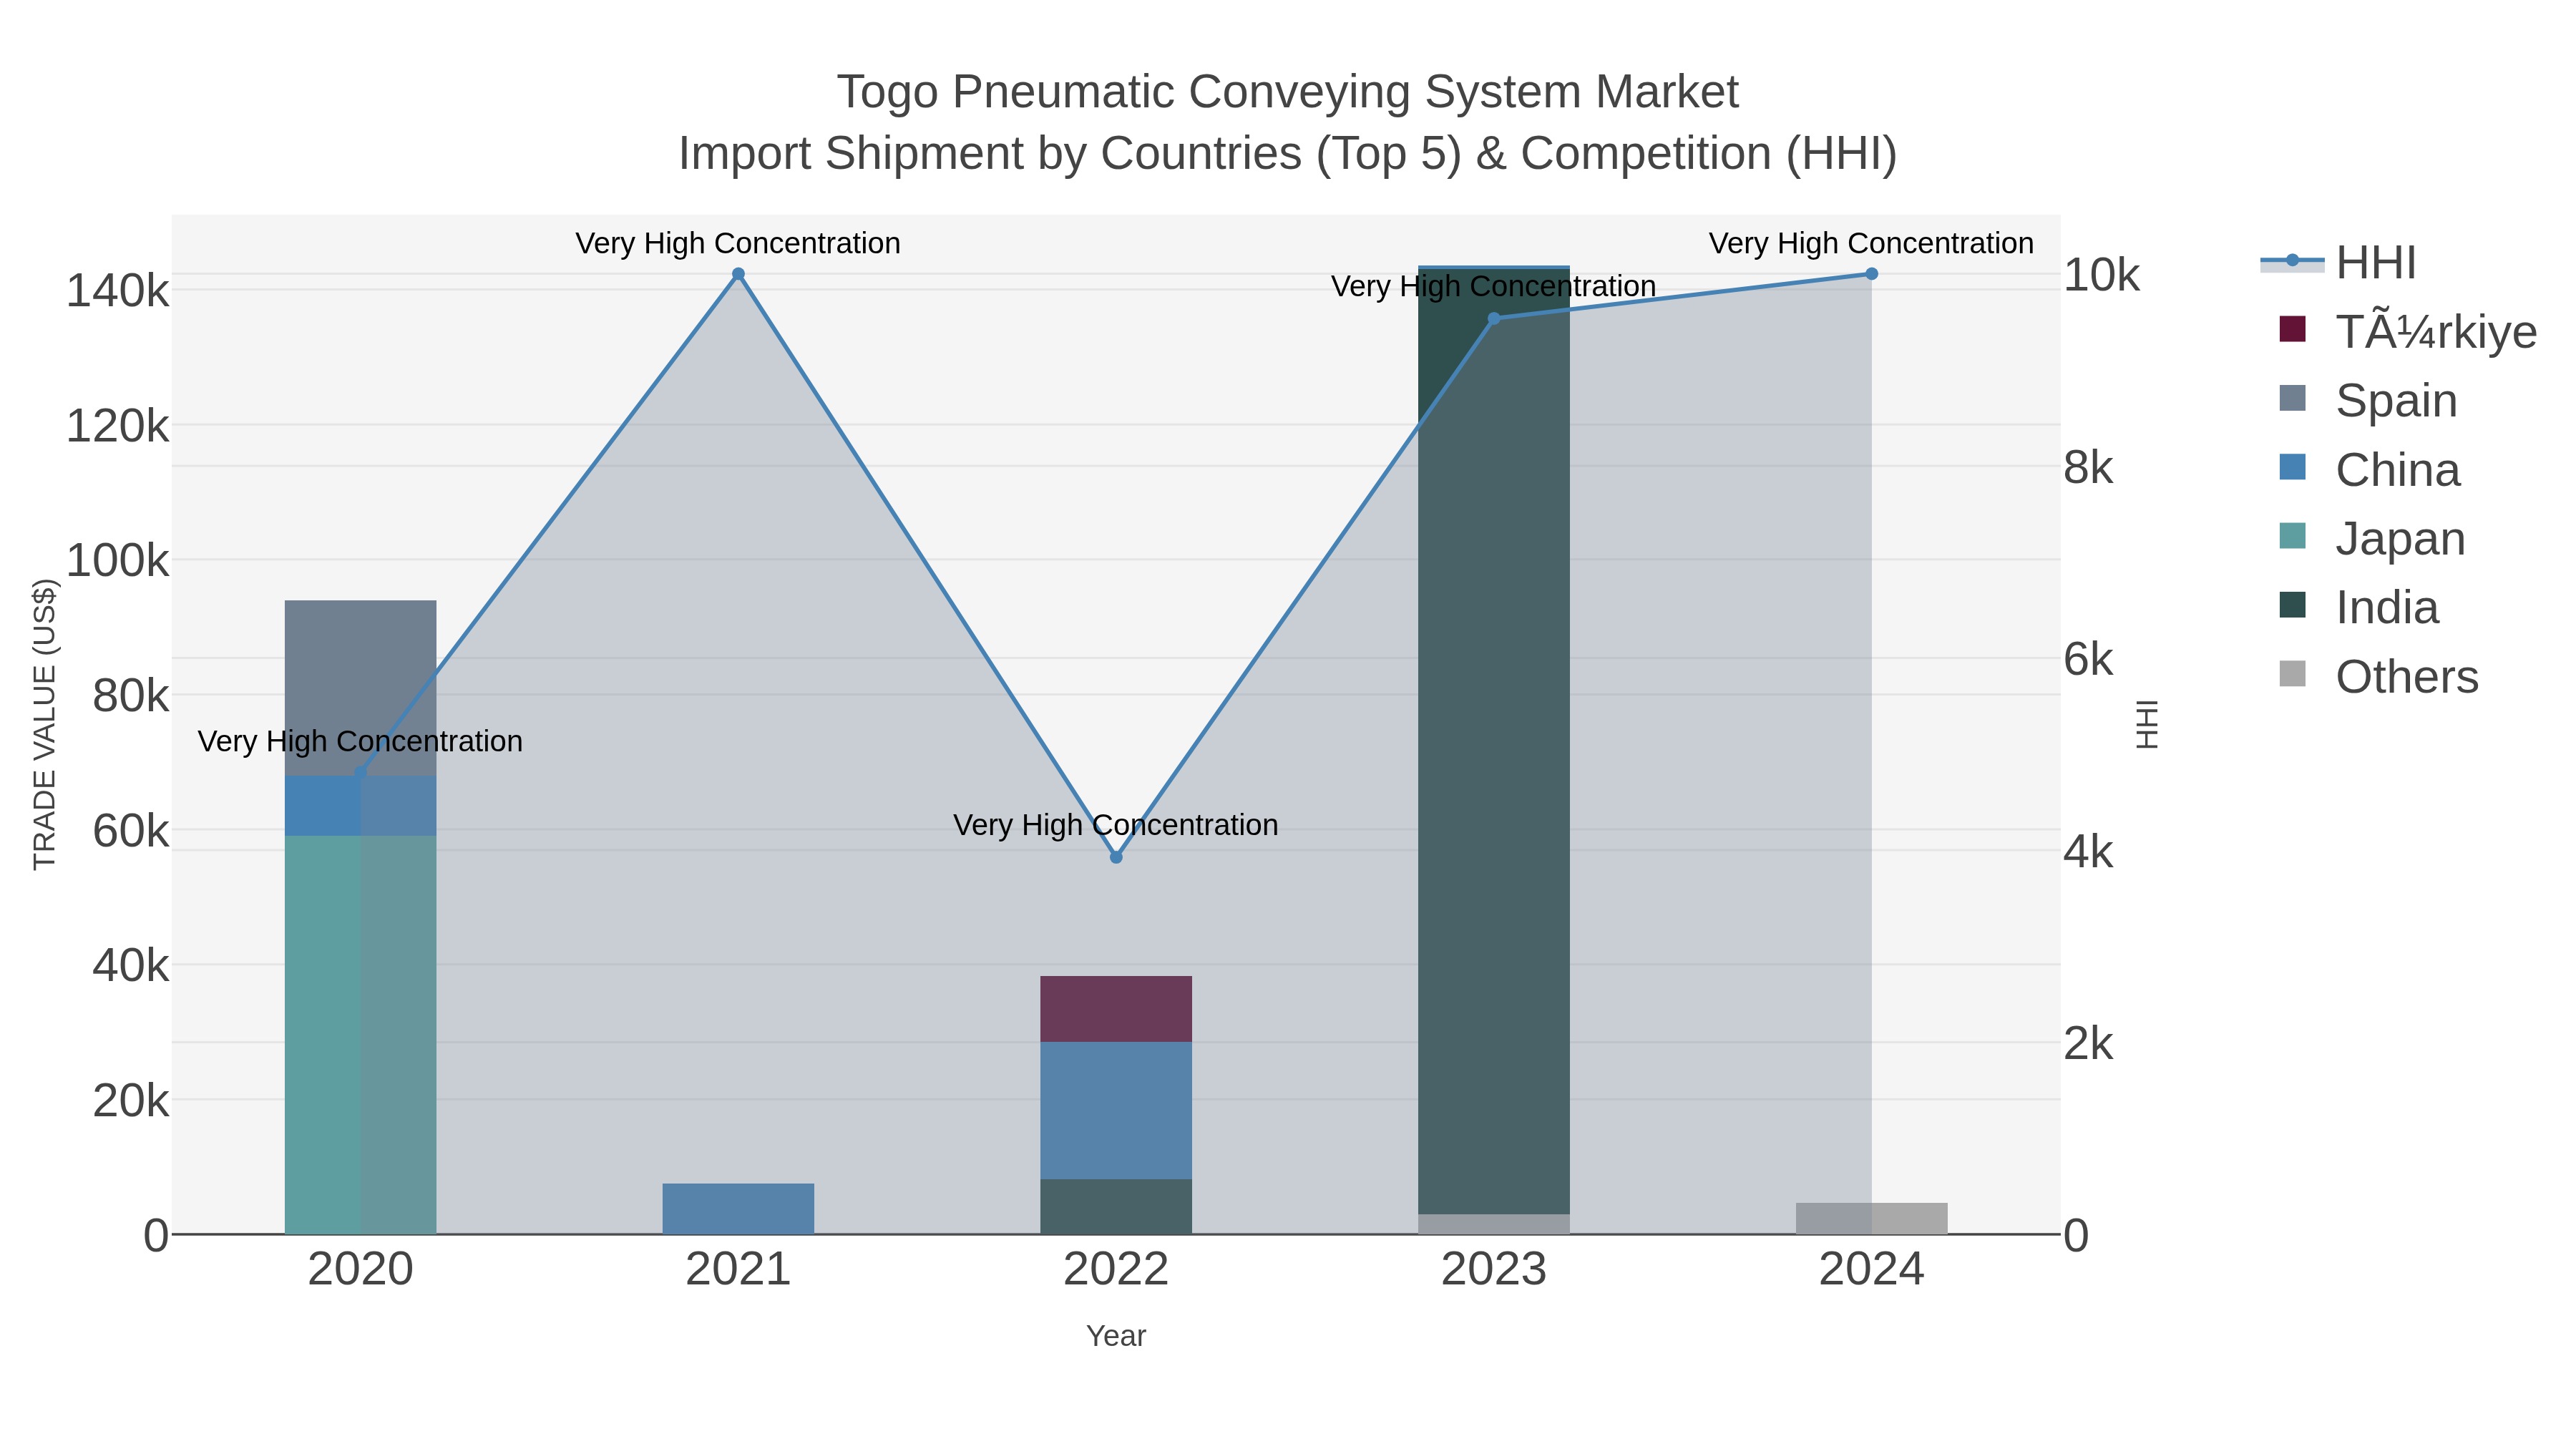2576x1449 pixels.
Task: Click the Japan teal legend swatch
Action: 2292,536
